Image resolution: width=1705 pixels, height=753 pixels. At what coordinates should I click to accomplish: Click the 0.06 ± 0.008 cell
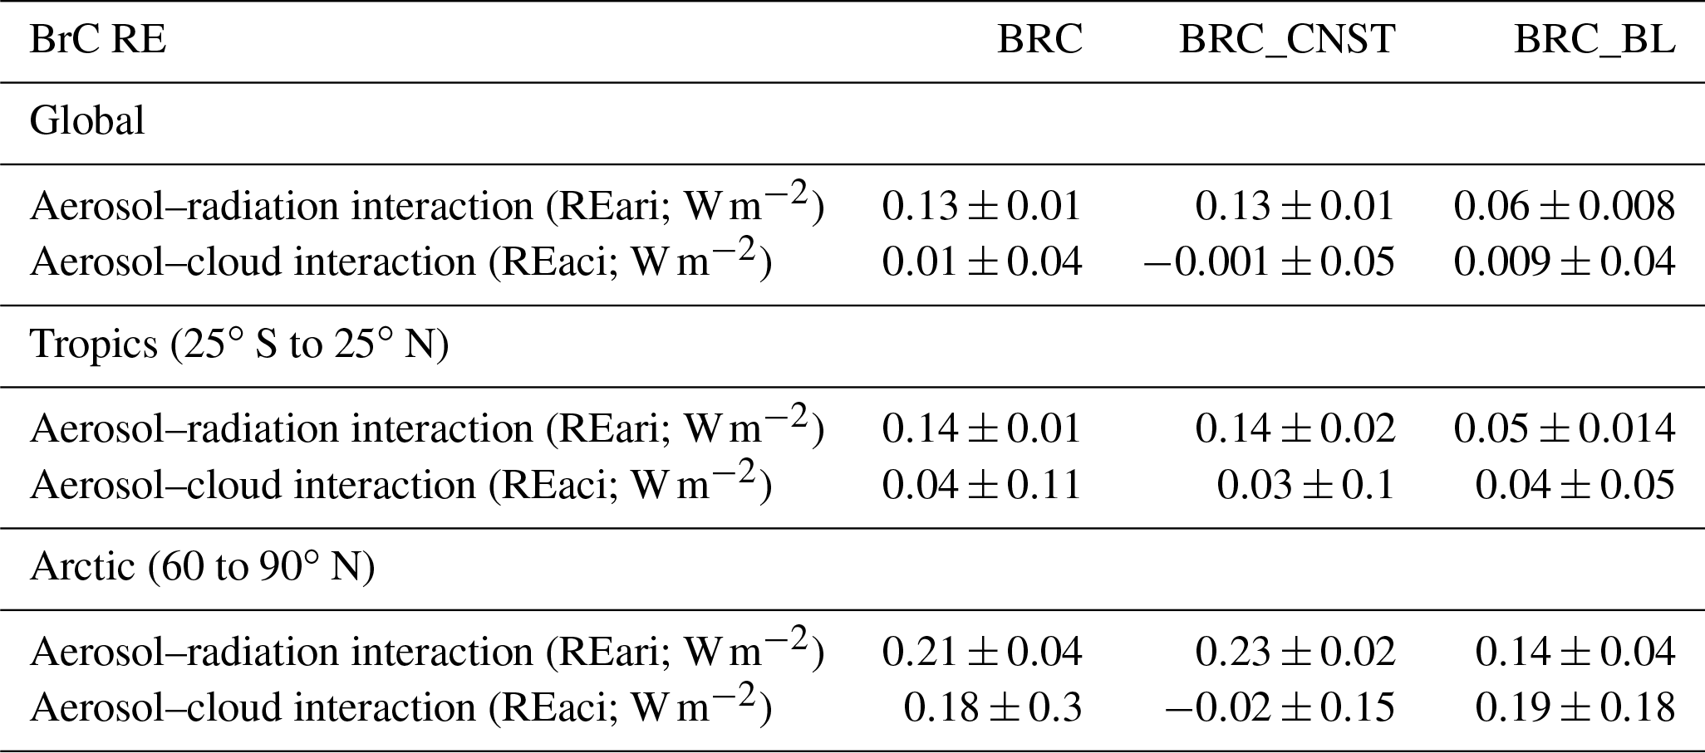pos(1564,206)
